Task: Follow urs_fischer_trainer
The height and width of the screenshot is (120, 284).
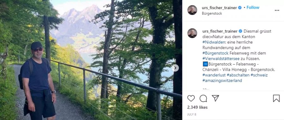Action: (253, 8)
